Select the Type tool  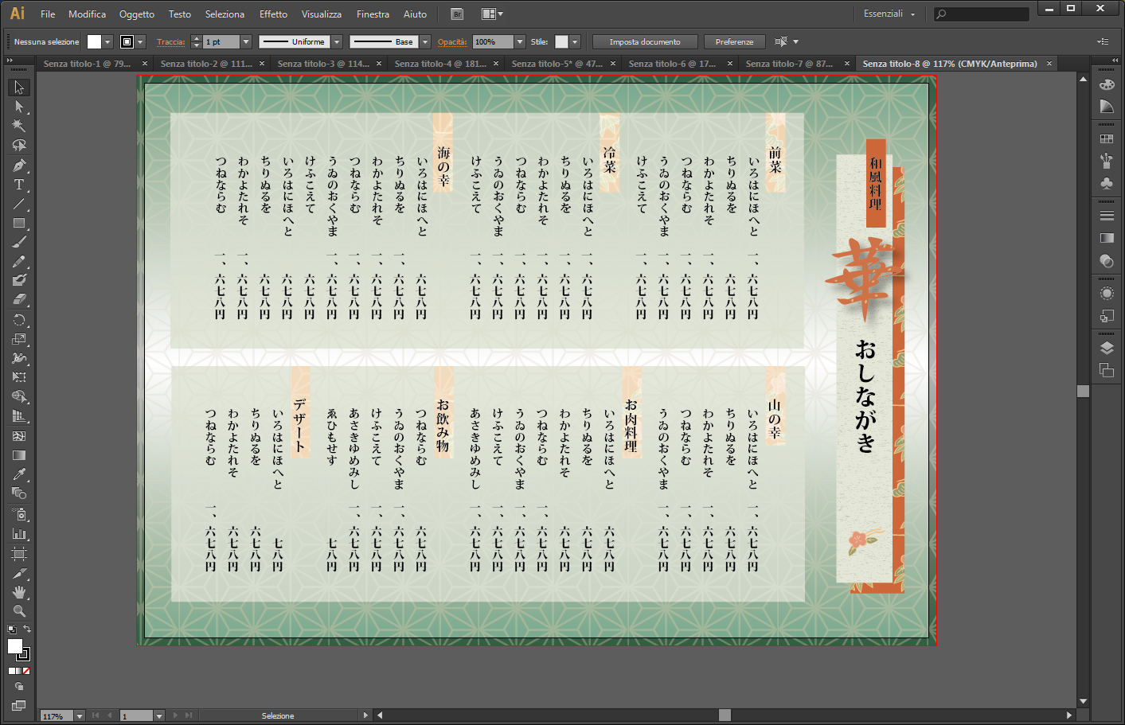pyautogui.click(x=19, y=185)
